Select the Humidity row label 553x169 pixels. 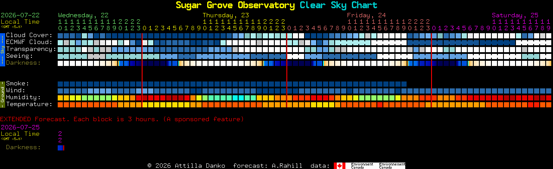(x=23, y=97)
